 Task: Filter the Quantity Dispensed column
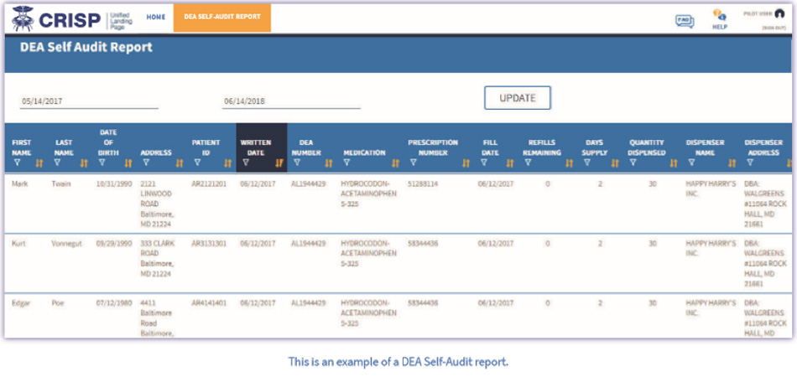pos(633,163)
